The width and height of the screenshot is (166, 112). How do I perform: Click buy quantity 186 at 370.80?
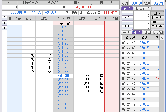(87, 76)
